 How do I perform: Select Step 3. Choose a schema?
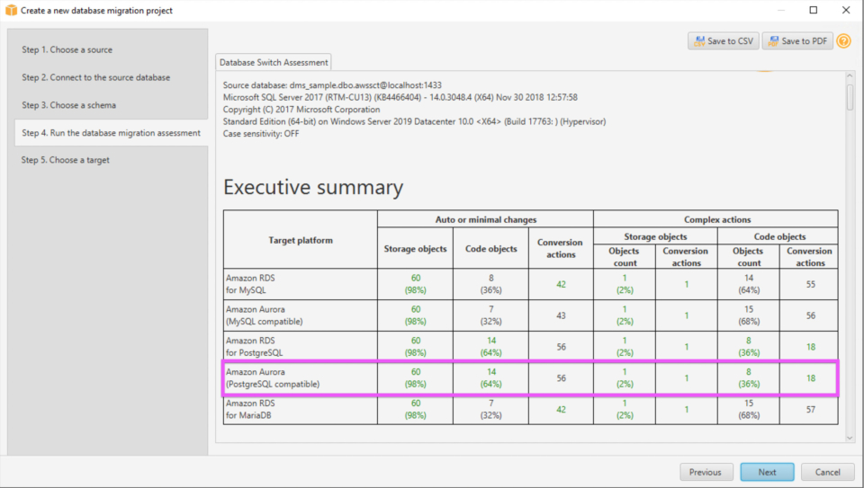tap(69, 105)
